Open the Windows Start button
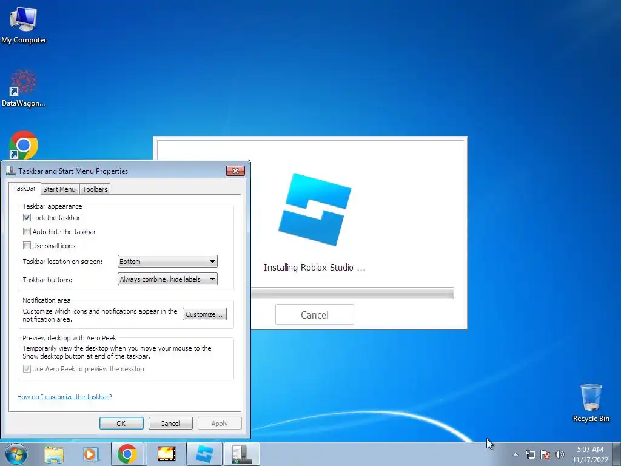 (x=16, y=454)
